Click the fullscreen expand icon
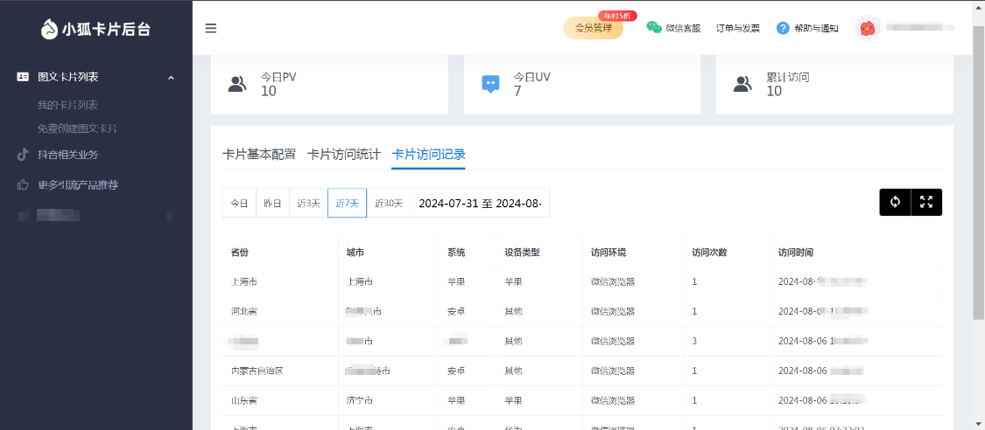 (926, 202)
